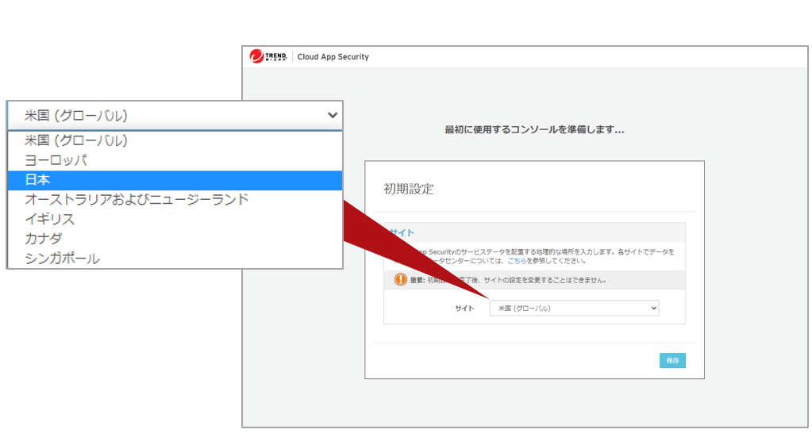Viewport: 812px width, 433px height.
Task: Click the blue サイト section header
Action: pyautogui.click(x=401, y=233)
